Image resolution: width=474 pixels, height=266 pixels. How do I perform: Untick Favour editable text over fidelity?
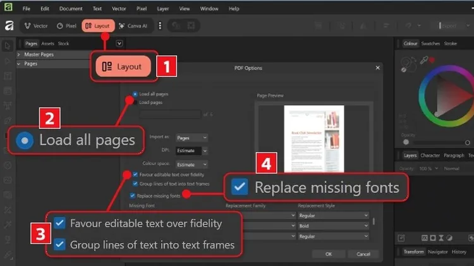coord(135,174)
